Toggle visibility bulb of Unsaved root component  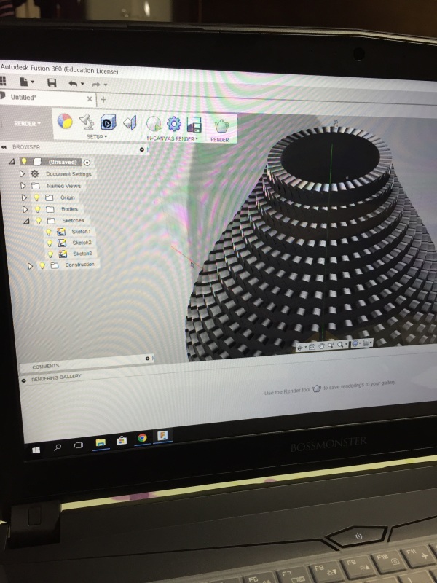[24, 161]
